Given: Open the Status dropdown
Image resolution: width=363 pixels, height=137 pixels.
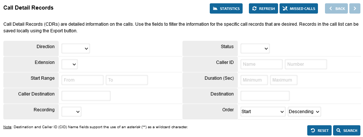Looking at the screenshot, I should point(255,48).
